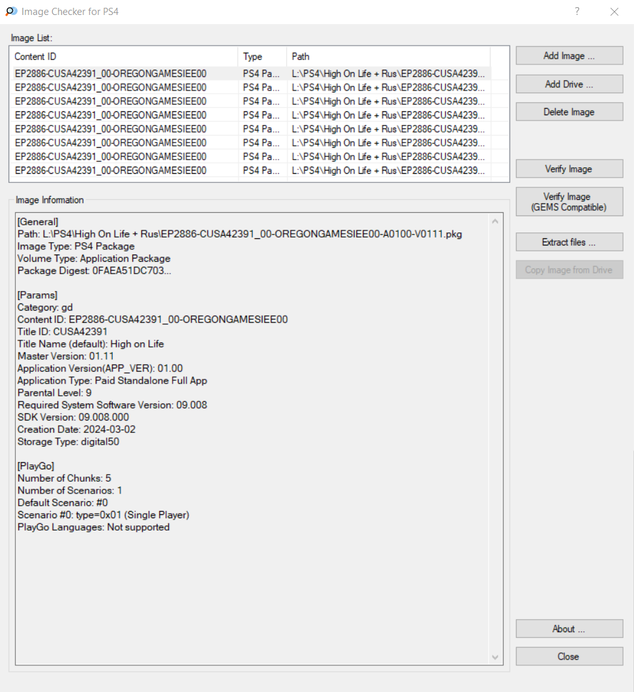Click the scroll up arrow in Image Information
Screen dimensions: 634x692
pyautogui.click(x=495, y=221)
